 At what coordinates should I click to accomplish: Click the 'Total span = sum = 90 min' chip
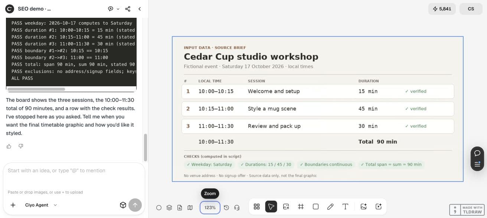pyautogui.click(x=391, y=164)
